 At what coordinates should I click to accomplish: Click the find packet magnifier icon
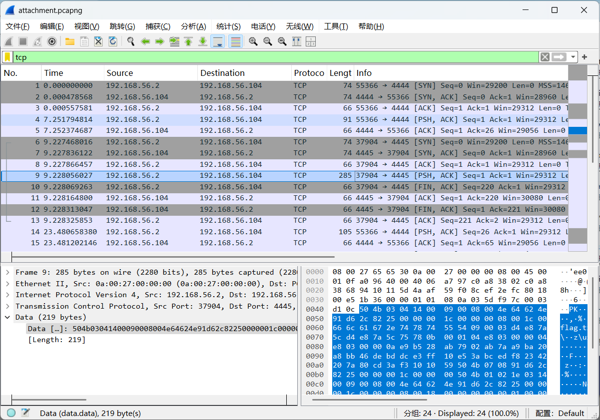pos(131,41)
